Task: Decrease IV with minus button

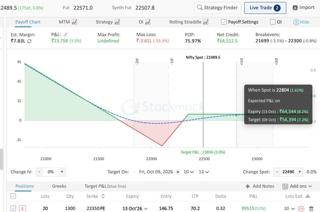Action: 40,172
